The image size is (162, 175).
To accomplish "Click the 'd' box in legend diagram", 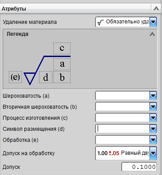I will tap(46, 77).
